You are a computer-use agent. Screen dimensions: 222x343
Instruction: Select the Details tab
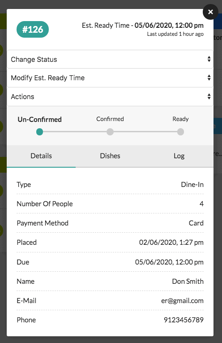(41, 156)
